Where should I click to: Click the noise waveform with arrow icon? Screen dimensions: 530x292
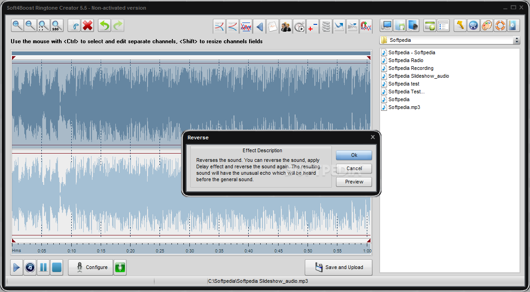click(353, 26)
